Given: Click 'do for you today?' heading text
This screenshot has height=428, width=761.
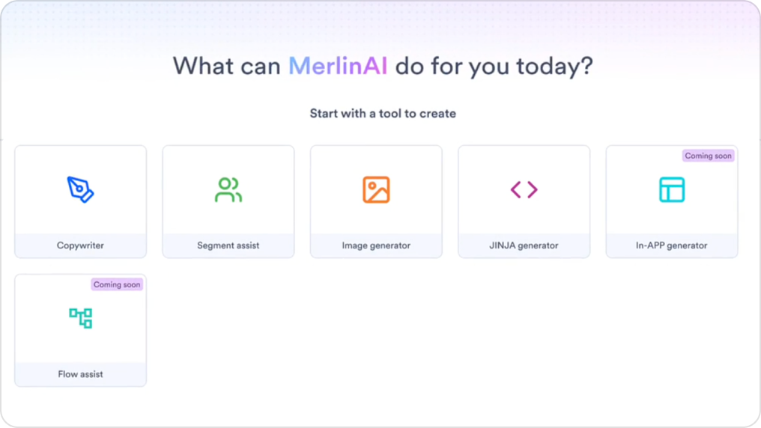Looking at the screenshot, I should click(x=494, y=66).
